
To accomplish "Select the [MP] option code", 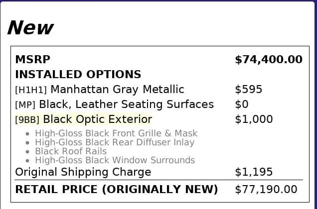I will pos(25,105).
